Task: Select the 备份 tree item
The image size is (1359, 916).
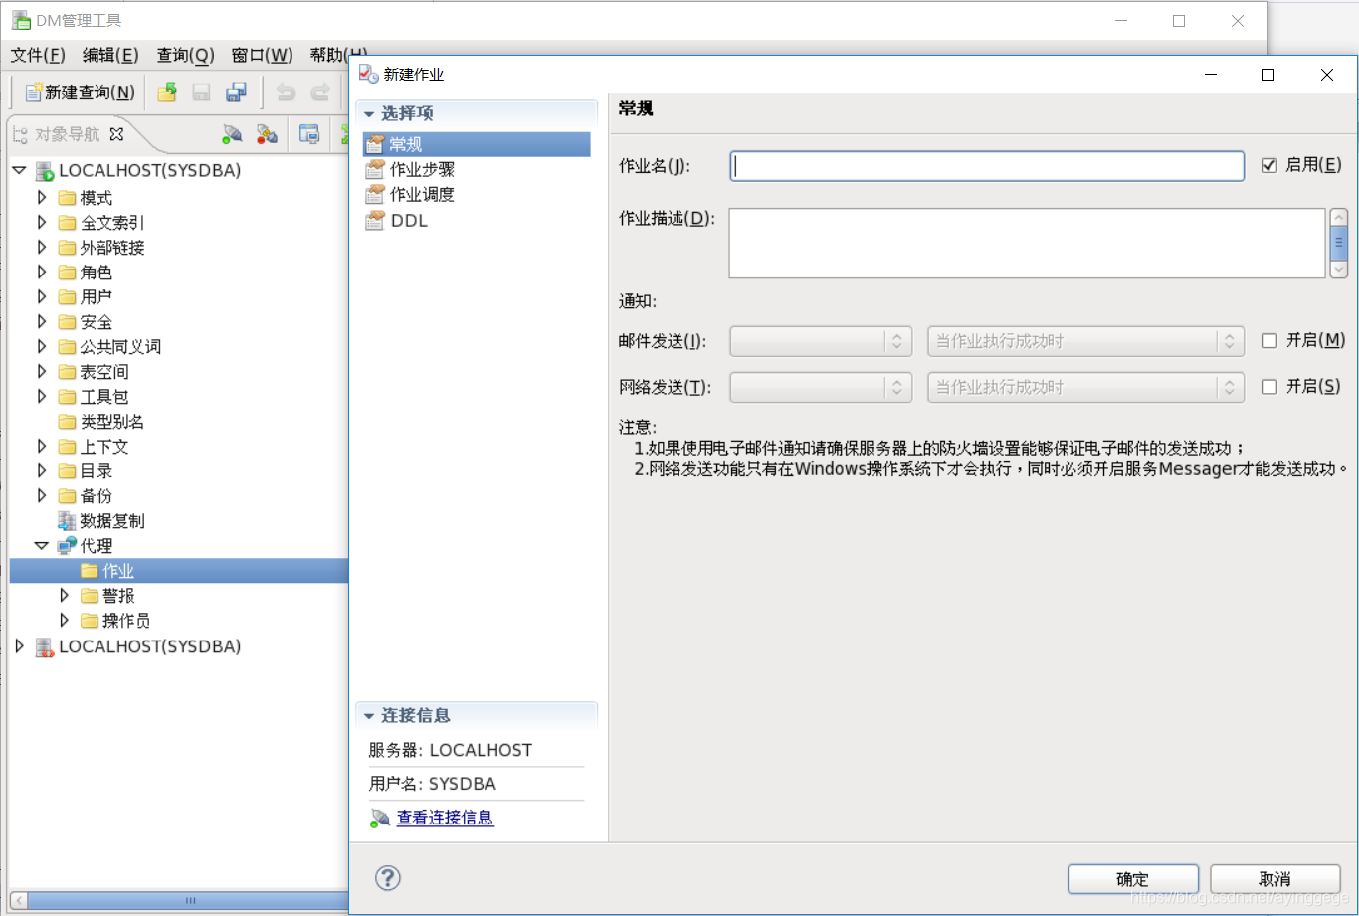Action: click(x=97, y=496)
